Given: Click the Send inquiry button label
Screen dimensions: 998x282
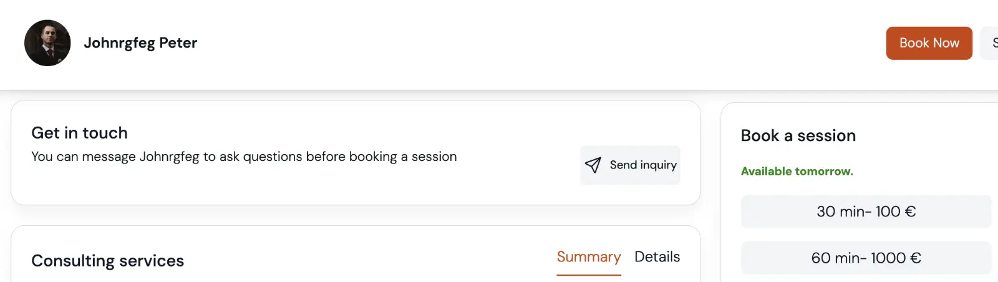Looking at the screenshot, I should coord(643,165).
